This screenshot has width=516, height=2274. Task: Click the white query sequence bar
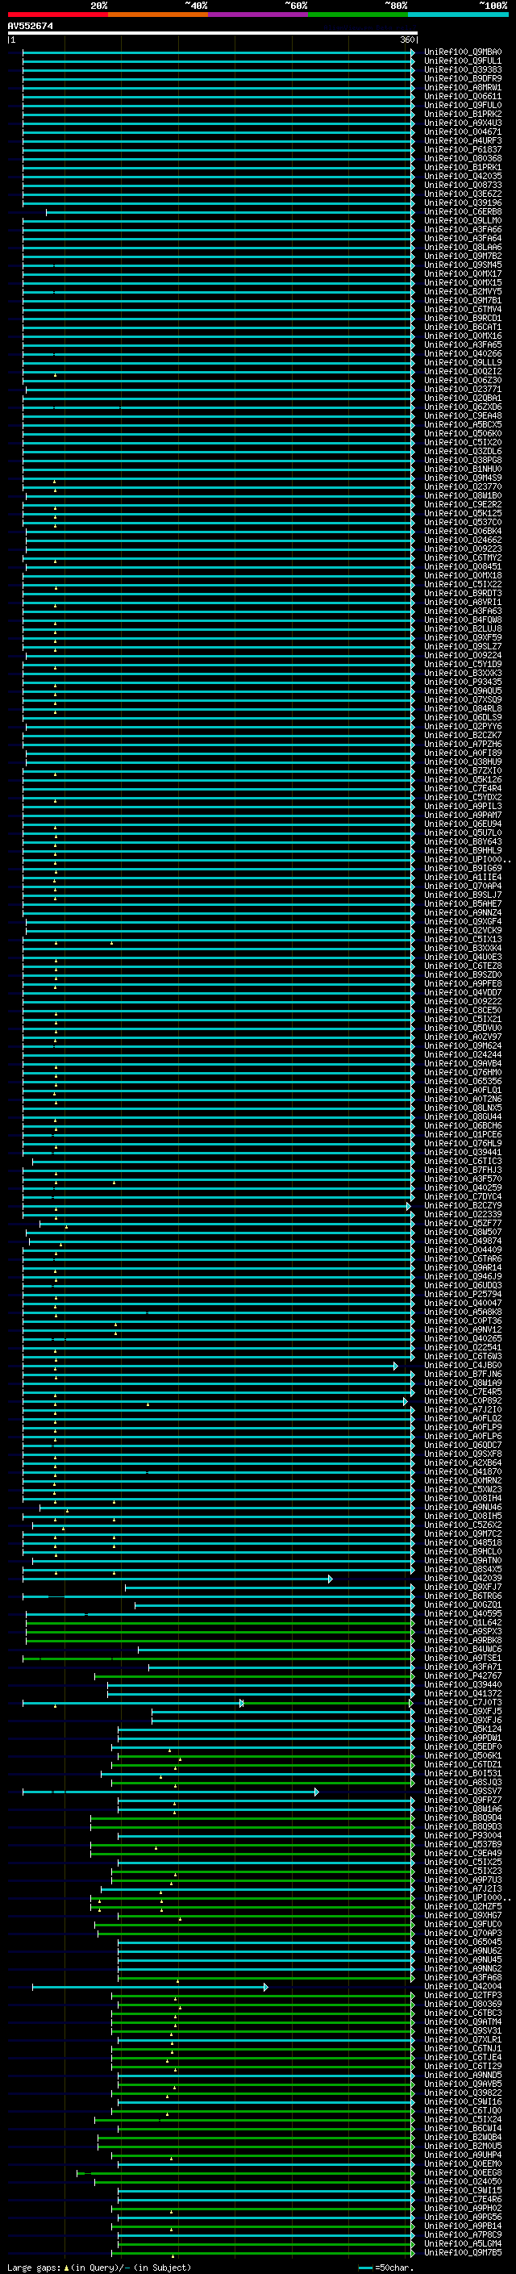tap(213, 34)
